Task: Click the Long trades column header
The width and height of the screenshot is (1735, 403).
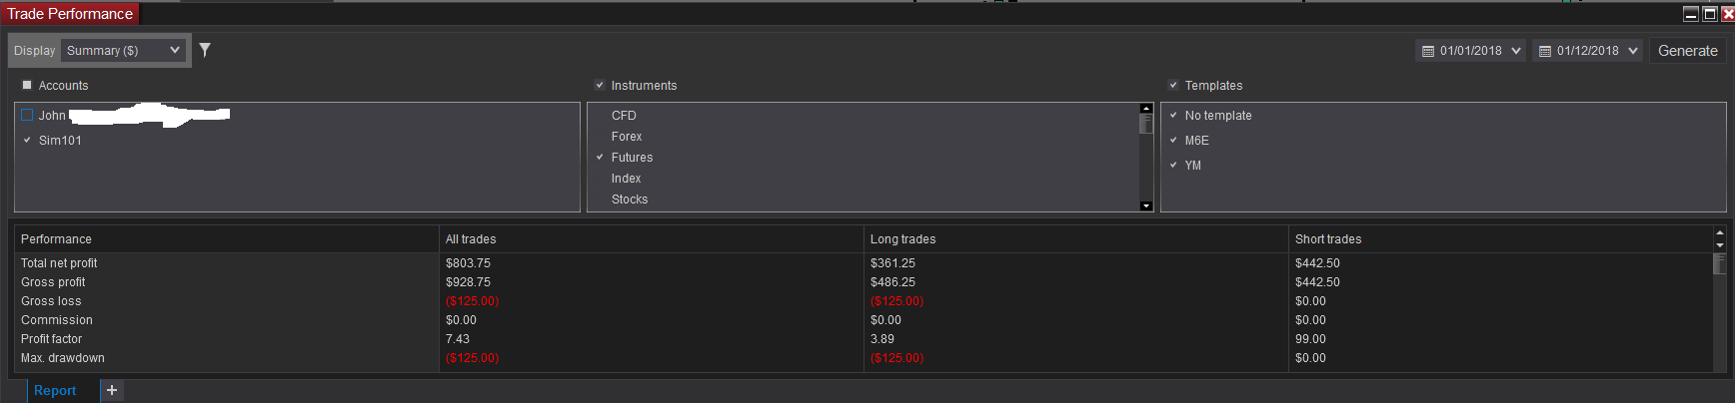Action: pos(902,239)
